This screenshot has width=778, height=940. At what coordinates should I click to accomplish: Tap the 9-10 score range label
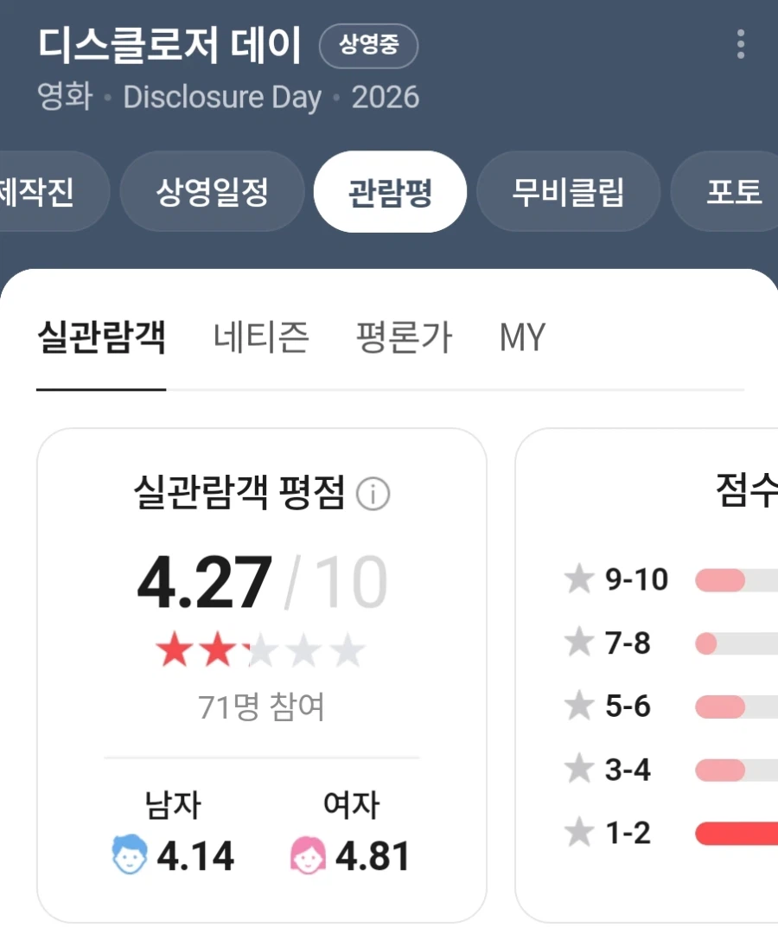636,579
